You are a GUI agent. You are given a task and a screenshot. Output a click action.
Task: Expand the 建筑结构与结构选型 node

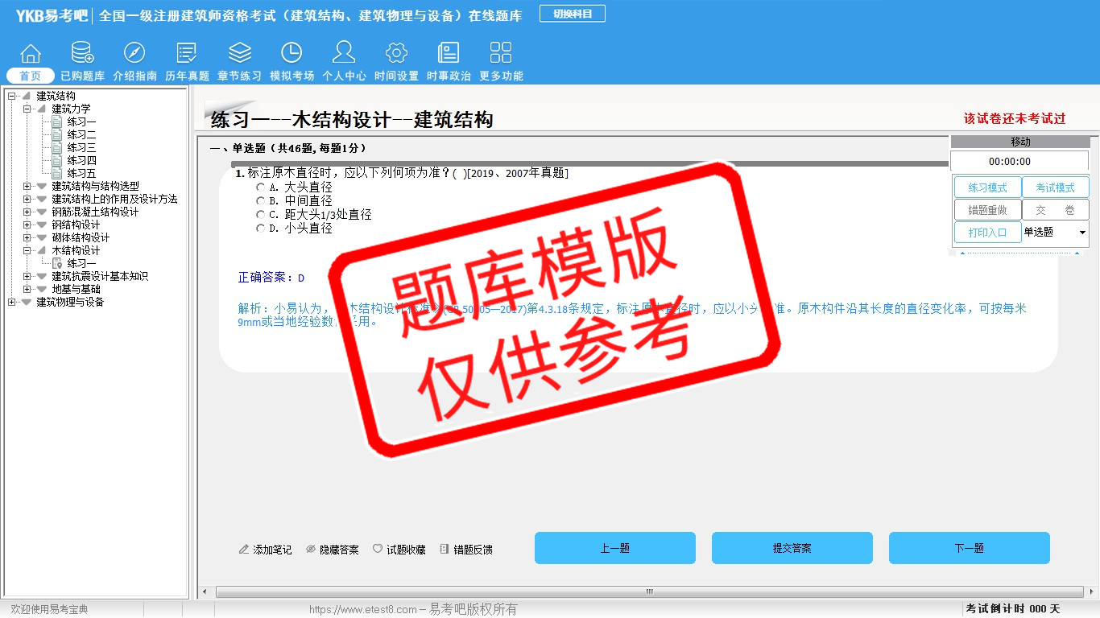pos(27,186)
